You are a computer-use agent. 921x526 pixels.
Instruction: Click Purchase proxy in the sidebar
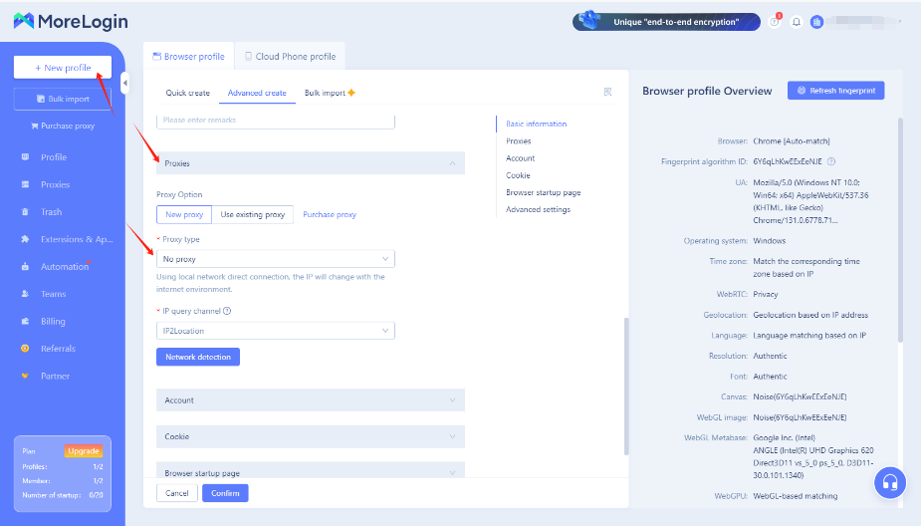(63, 126)
